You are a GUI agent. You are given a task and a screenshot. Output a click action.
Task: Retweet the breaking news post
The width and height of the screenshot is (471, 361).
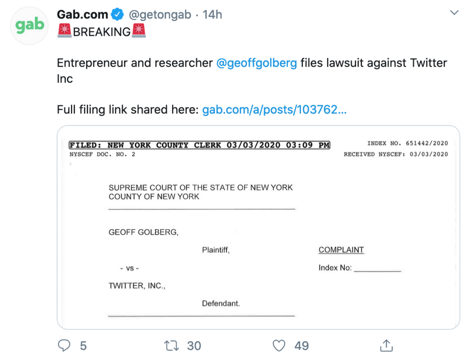click(x=171, y=345)
